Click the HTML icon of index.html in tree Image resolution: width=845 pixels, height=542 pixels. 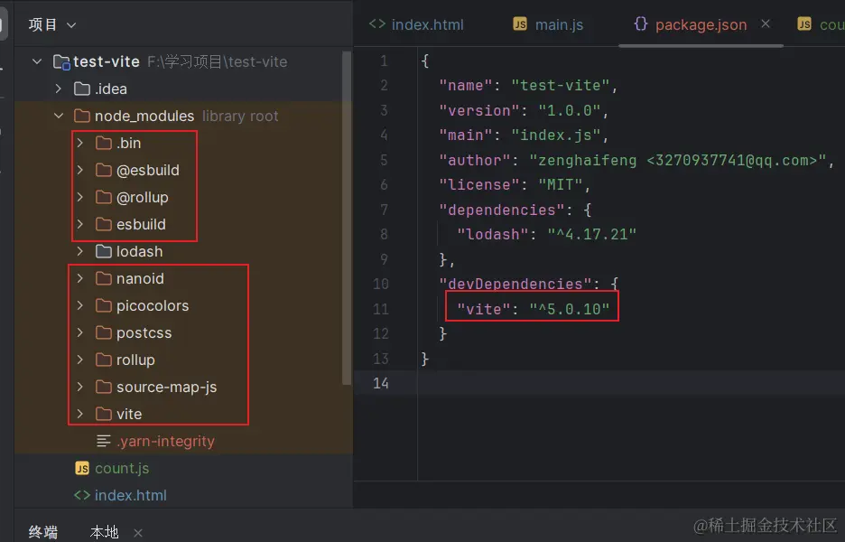click(82, 495)
